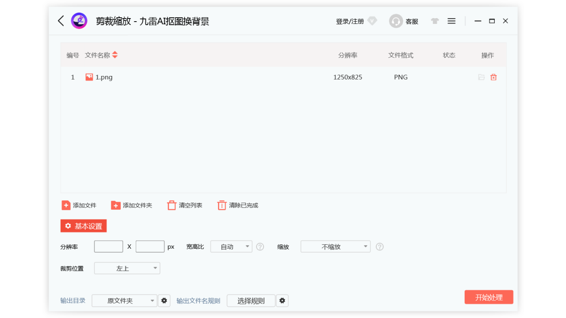566x318 pixels.
Task: Expand the 宽高比 aspect ratio dropdown
Action: (231, 247)
